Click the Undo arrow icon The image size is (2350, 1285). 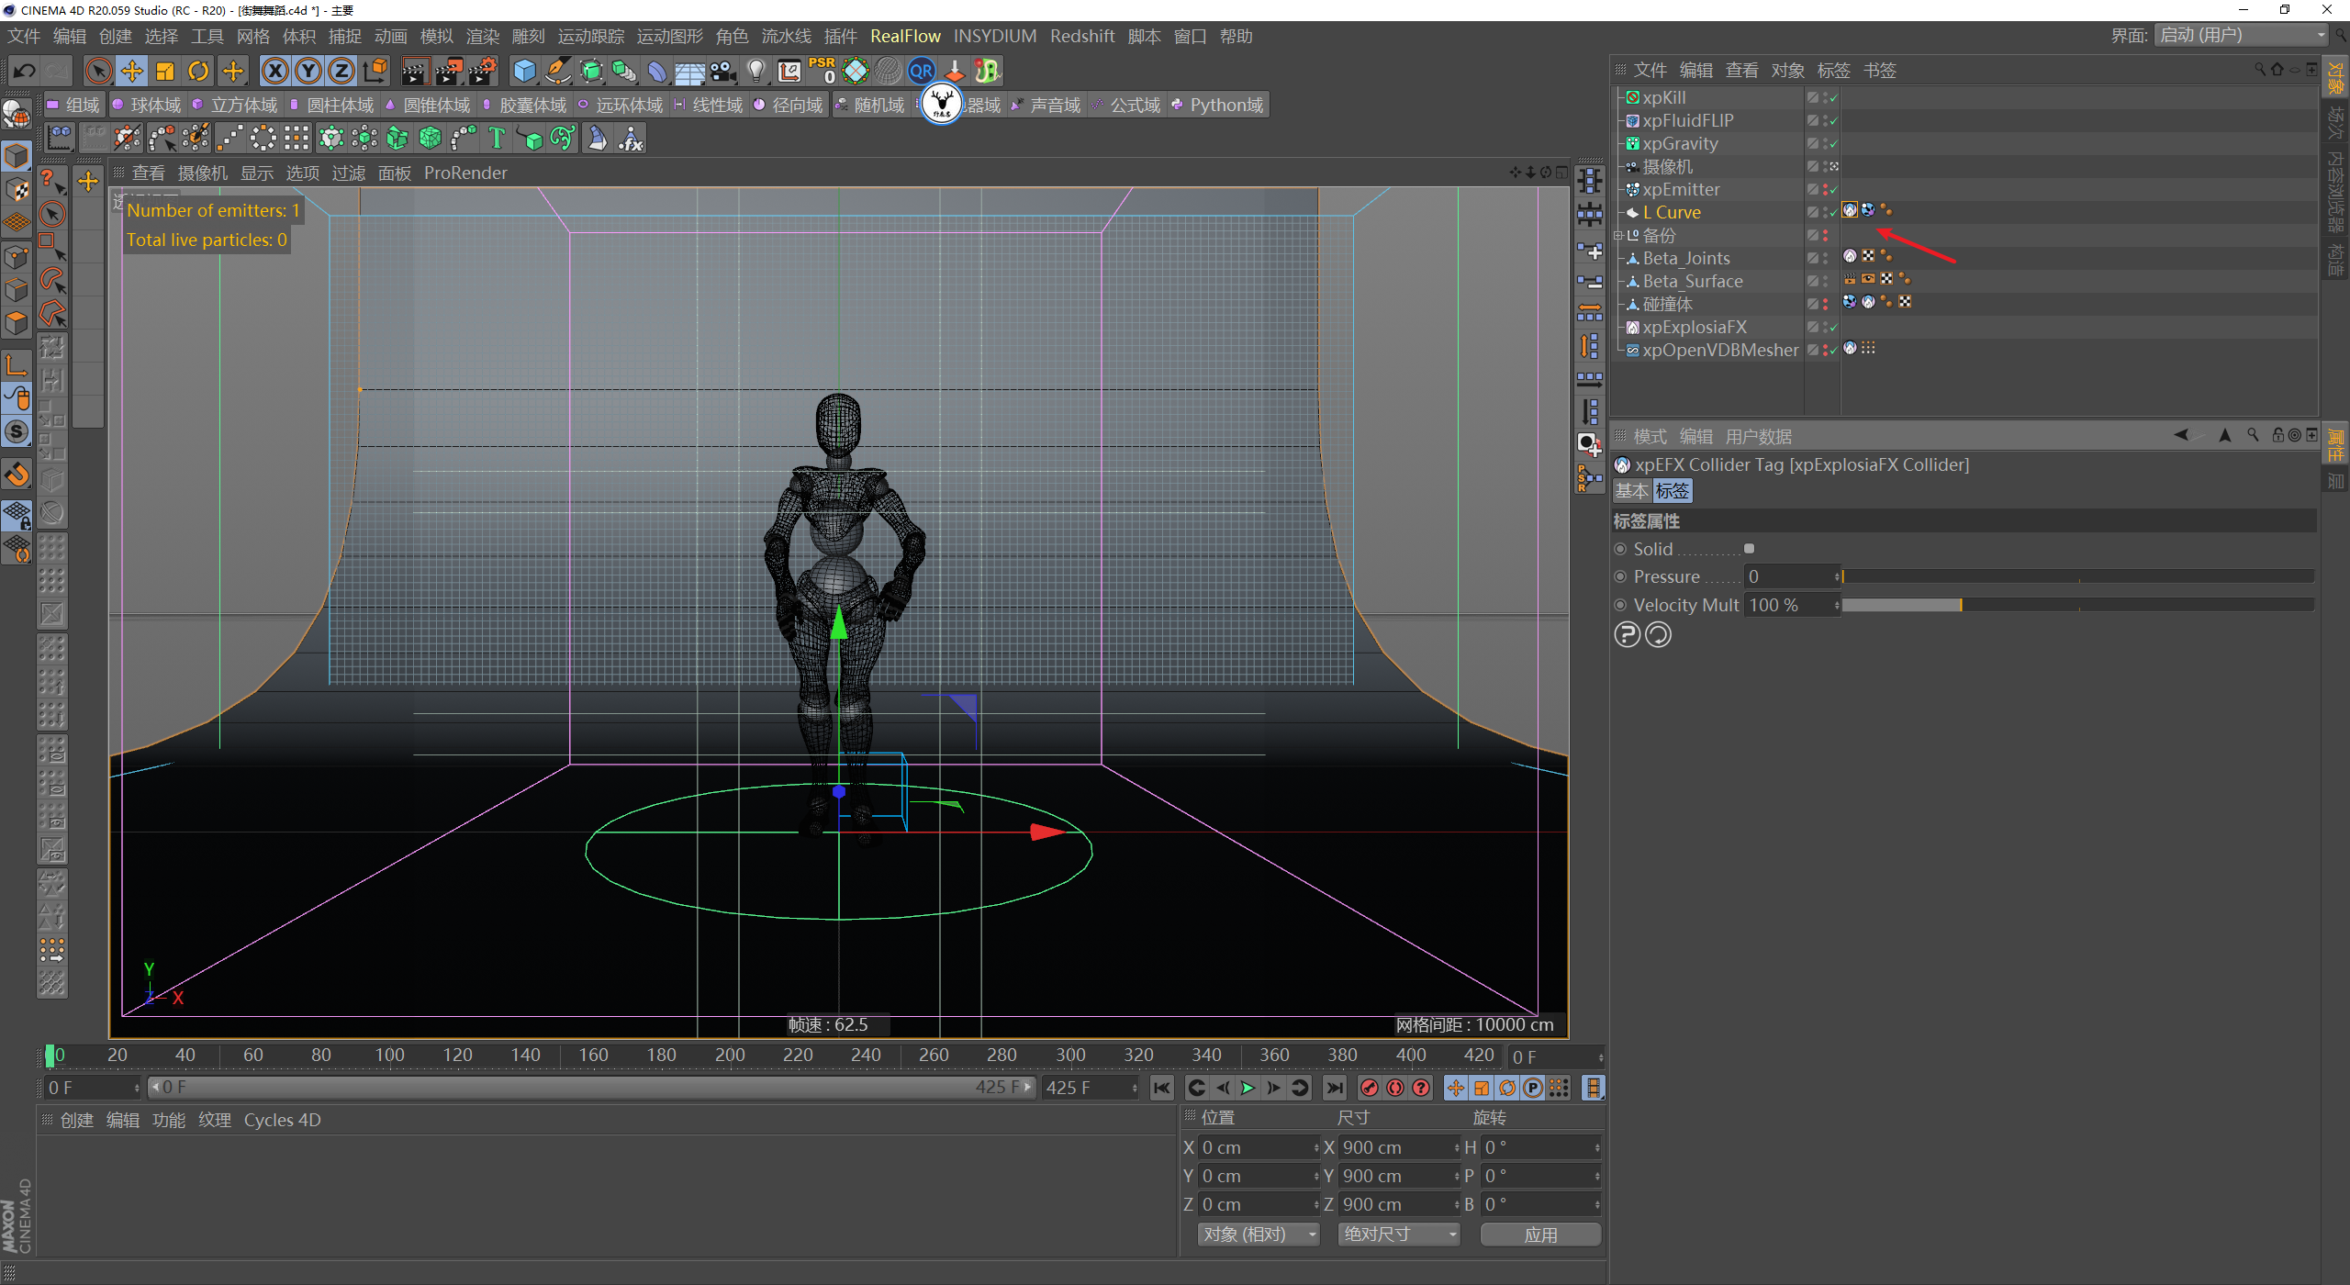tap(25, 71)
